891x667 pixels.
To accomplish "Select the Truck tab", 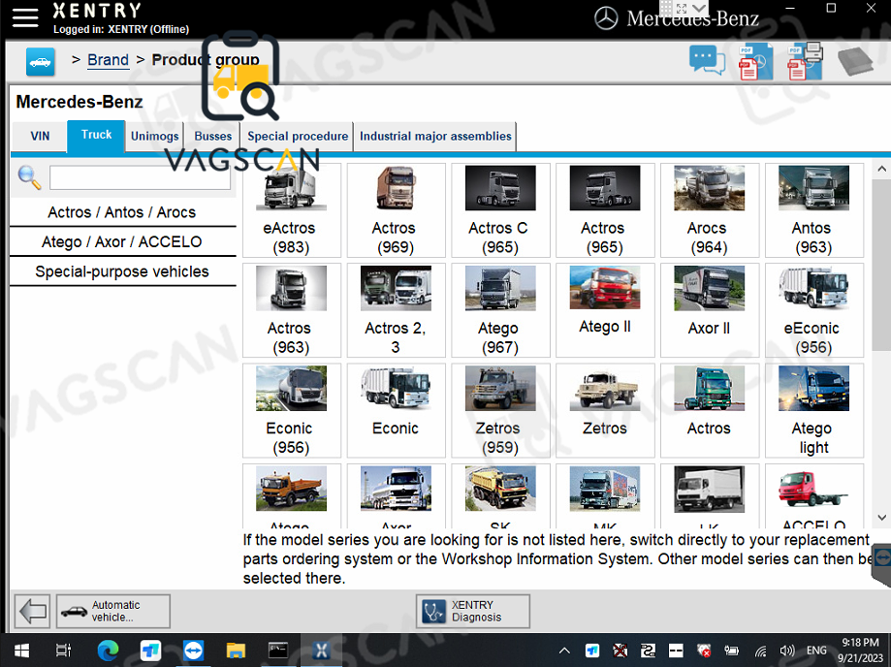I will 96,135.
